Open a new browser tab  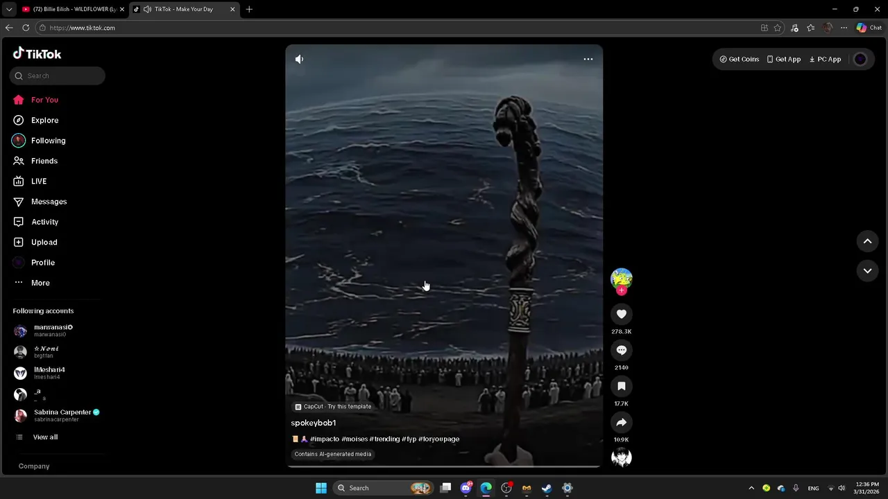(249, 9)
